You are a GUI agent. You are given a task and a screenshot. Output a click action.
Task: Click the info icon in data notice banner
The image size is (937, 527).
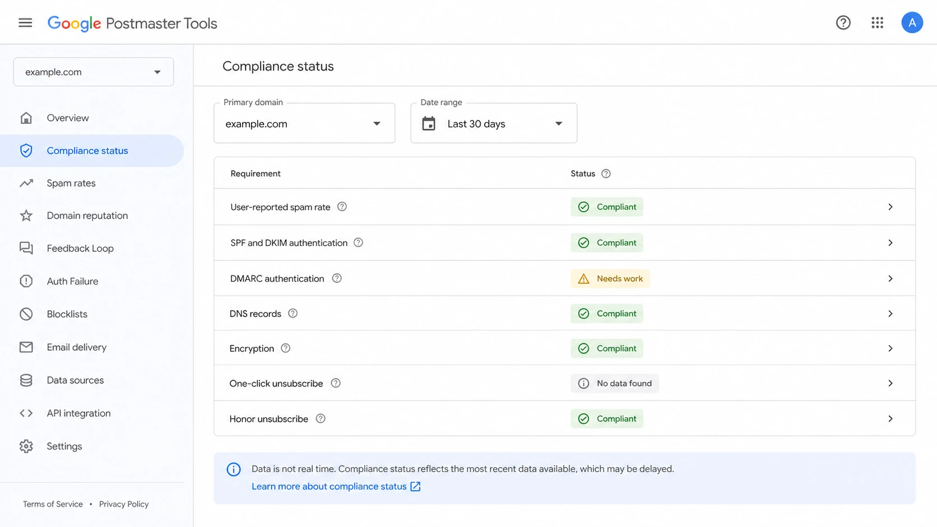(234, 469)
